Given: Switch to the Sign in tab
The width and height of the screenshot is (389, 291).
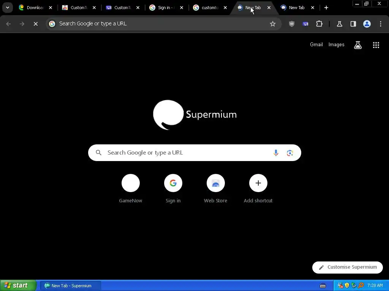Looking at the screenshot, I should (166, 8).
